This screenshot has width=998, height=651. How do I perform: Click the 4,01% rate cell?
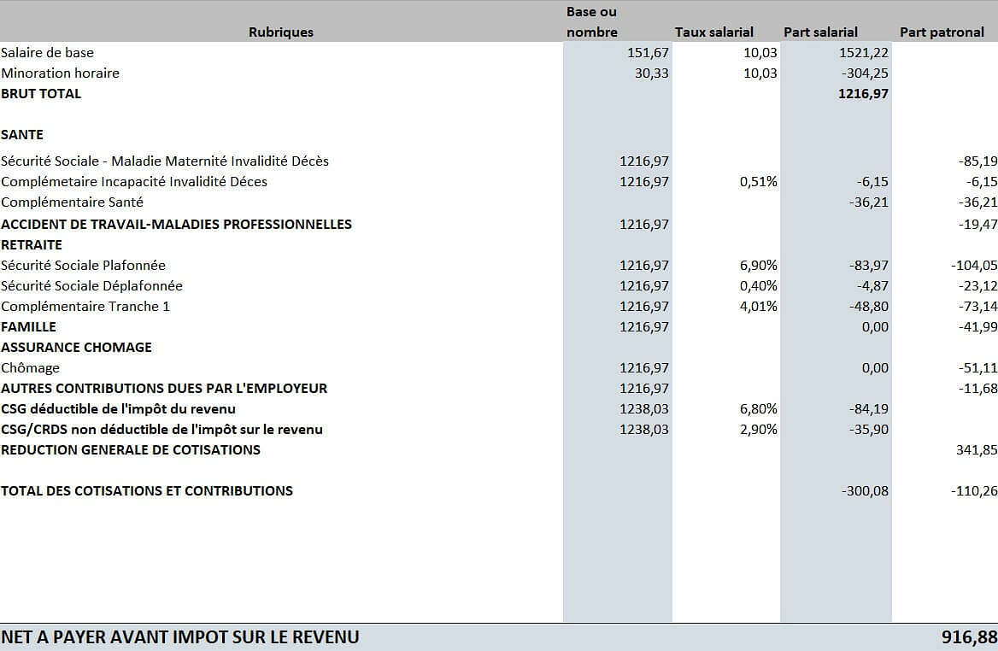click(758, 307)
